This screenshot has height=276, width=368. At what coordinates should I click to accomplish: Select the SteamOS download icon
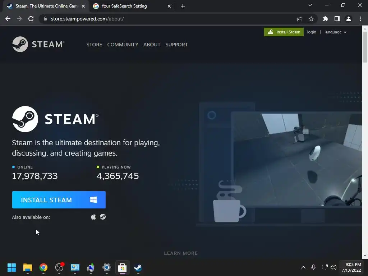[x=102, y=217]
